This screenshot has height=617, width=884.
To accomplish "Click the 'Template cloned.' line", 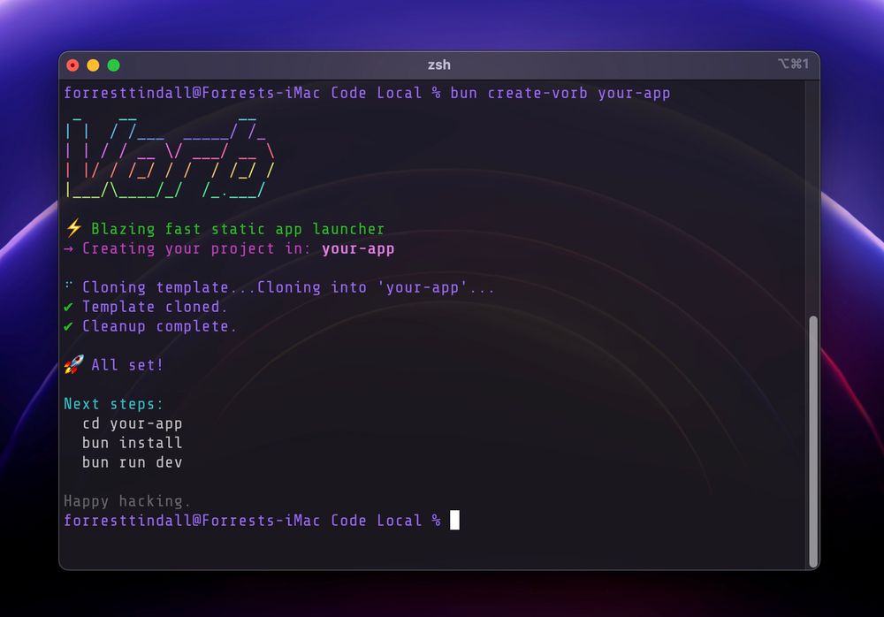I will pyautogui.click(x=155, y=307).
